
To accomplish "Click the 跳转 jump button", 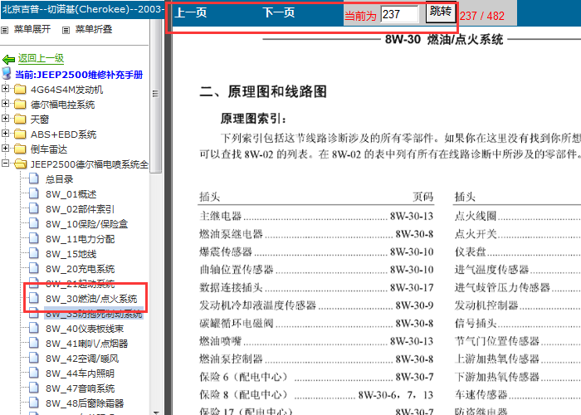I will coord(441,12).
